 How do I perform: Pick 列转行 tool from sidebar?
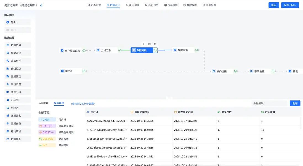pos(18,108)
